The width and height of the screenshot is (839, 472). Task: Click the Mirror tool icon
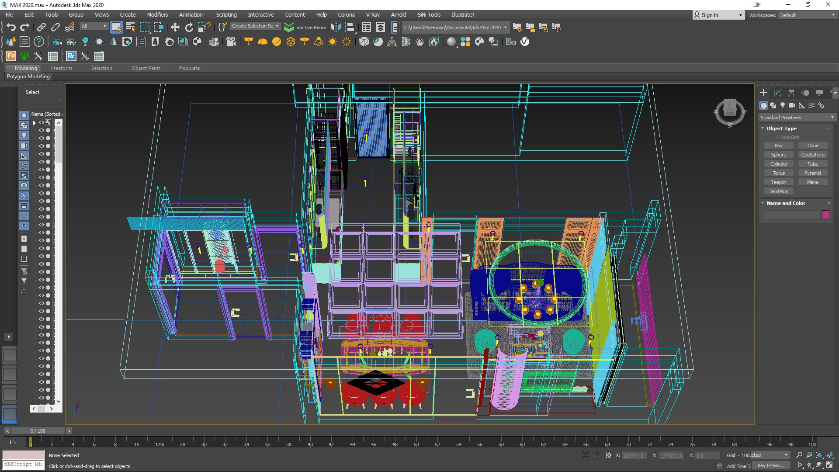[336, 27]
